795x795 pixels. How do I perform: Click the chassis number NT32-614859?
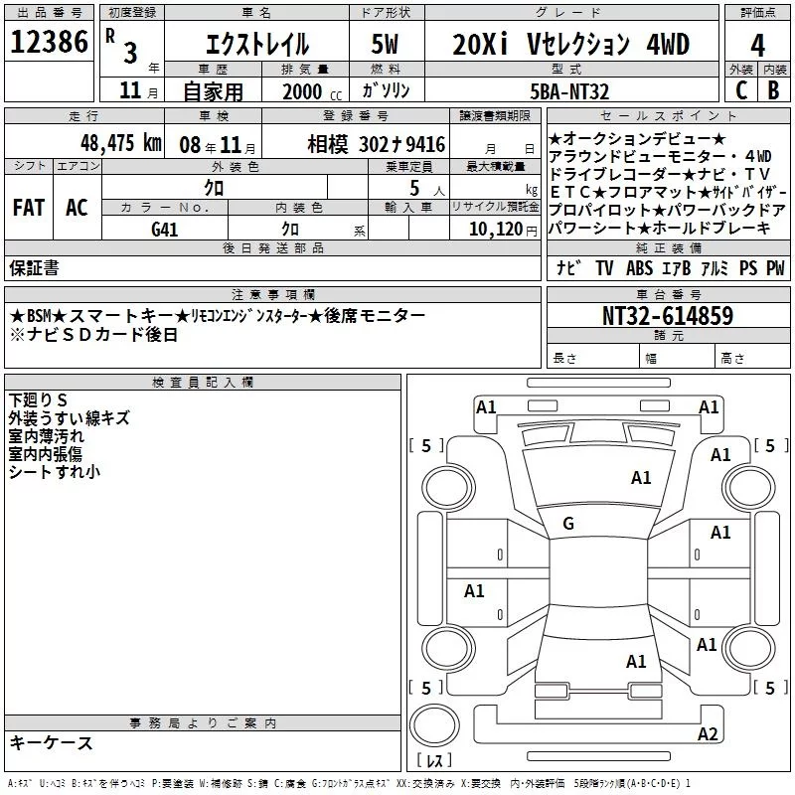click(x=667, y=316)
